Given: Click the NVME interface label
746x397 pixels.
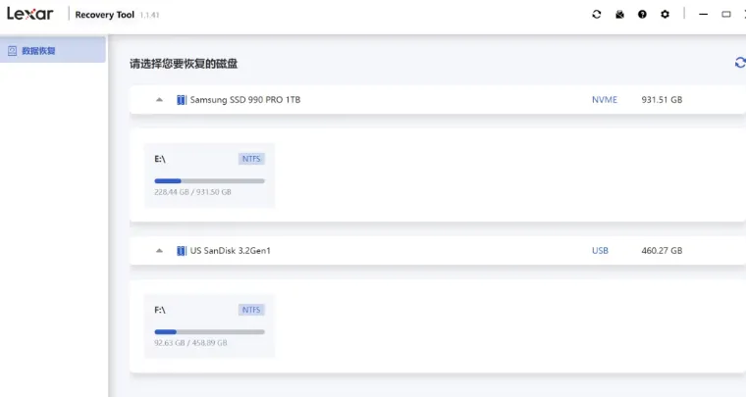Looking at the screenshot, I should [605, 99].
